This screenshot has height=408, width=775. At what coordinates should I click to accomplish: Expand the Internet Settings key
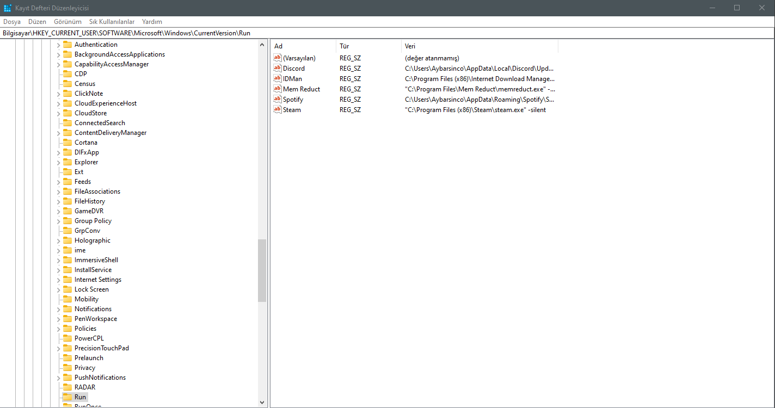coord(59,280)
